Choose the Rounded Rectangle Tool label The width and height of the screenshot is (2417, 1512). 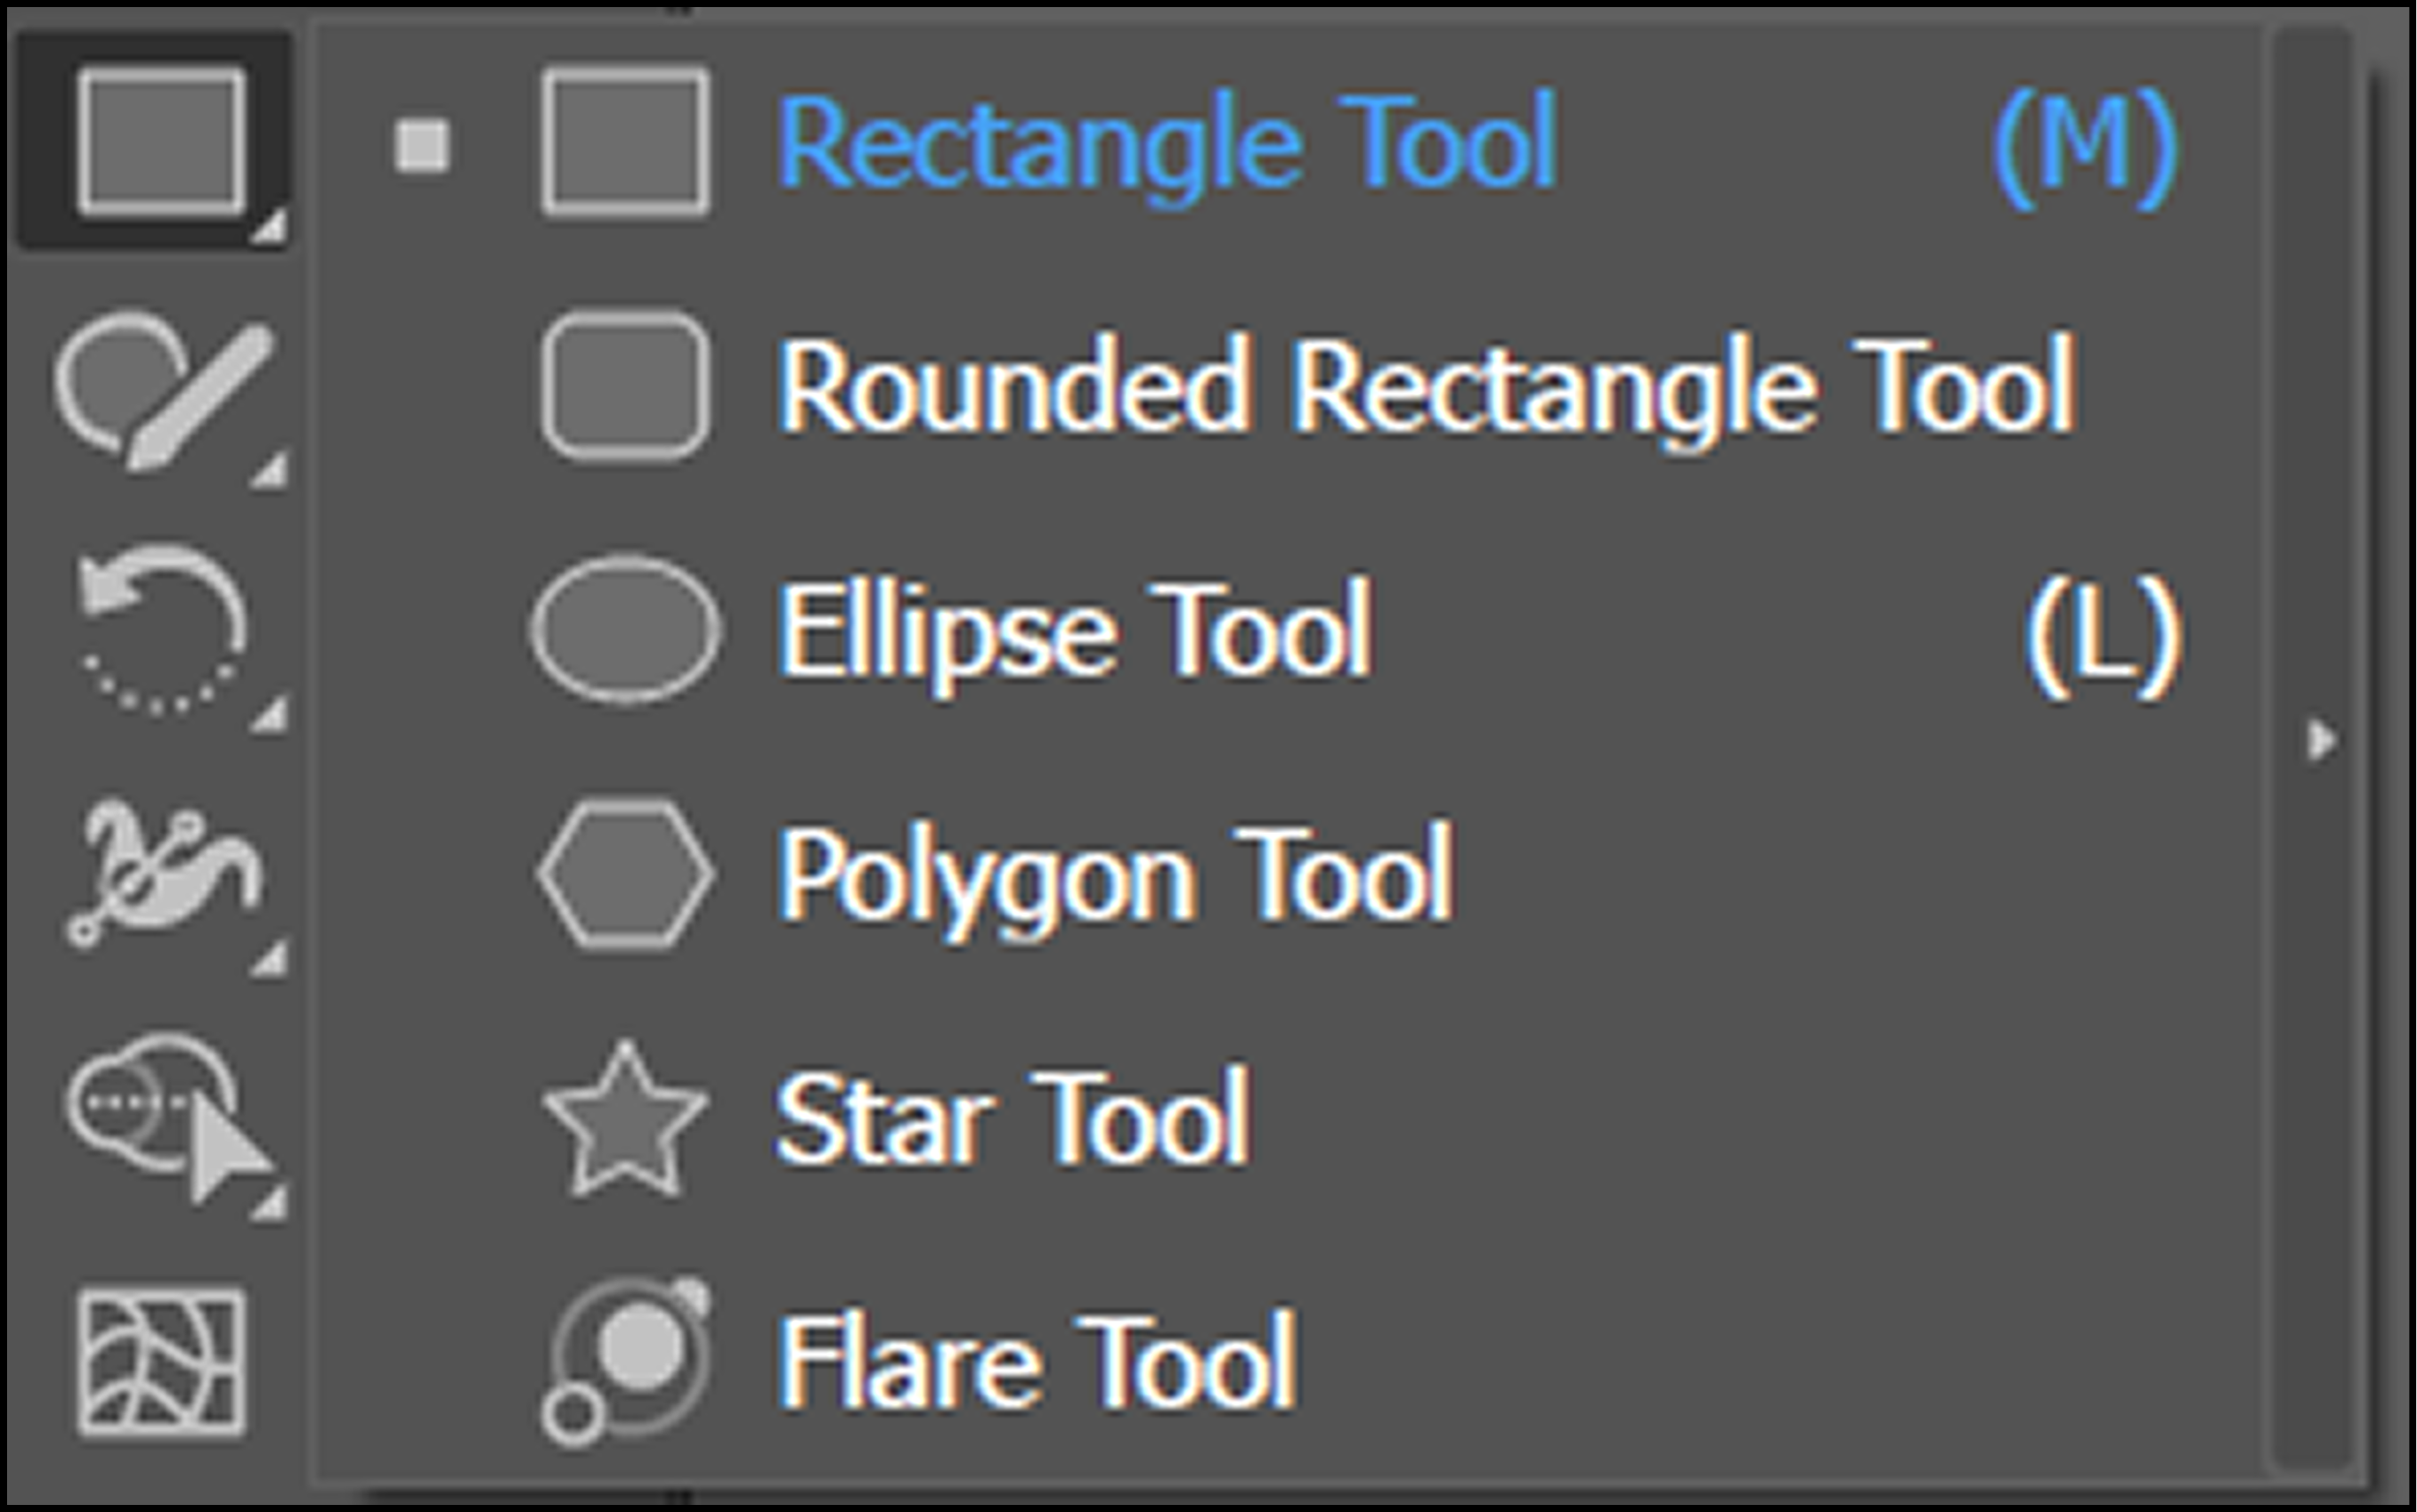(x=1425, y=386)
